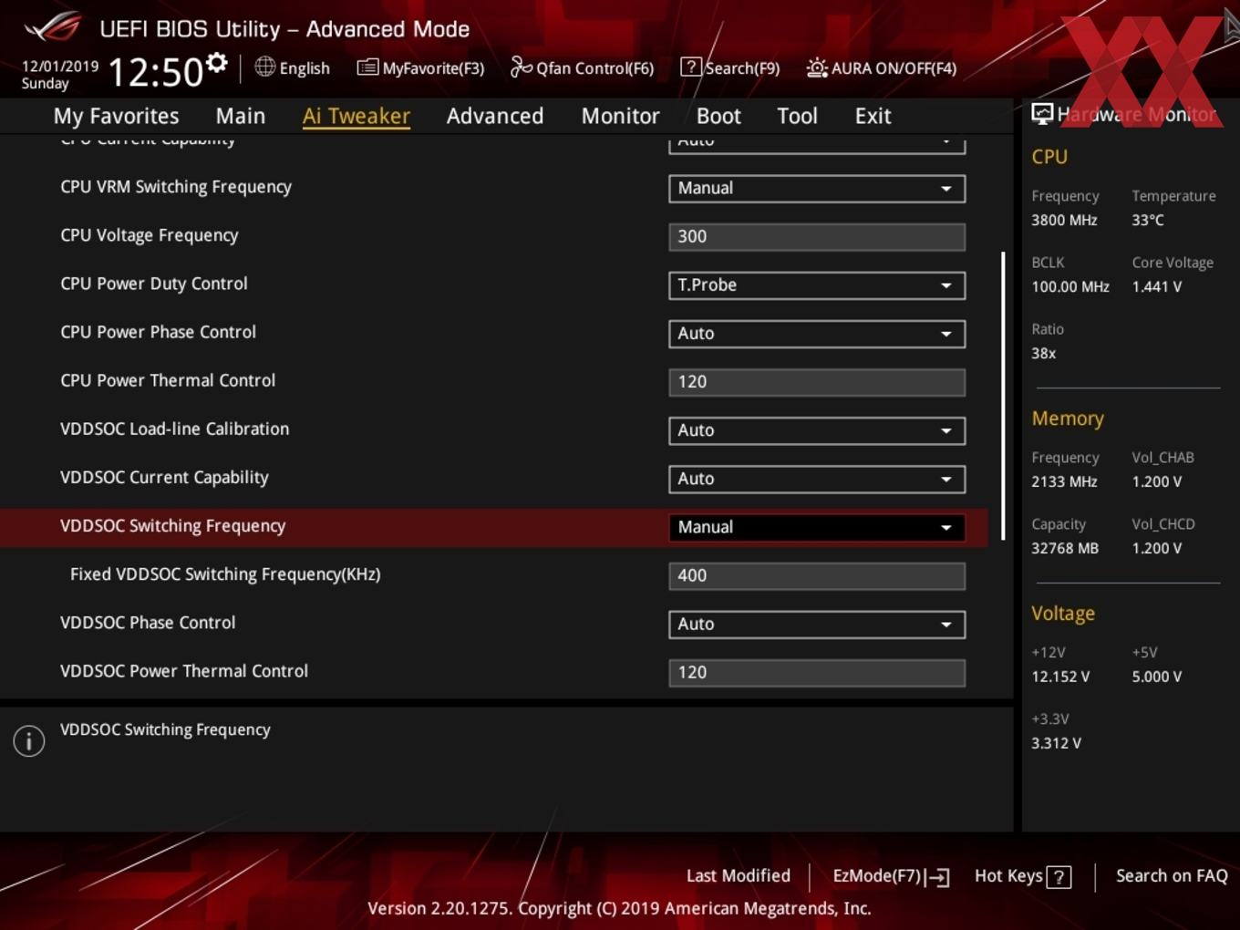The image size is (1240, 930).
Task: Click the AURA lighting icon
Action: pyautogui.click(x=817, y=67)
